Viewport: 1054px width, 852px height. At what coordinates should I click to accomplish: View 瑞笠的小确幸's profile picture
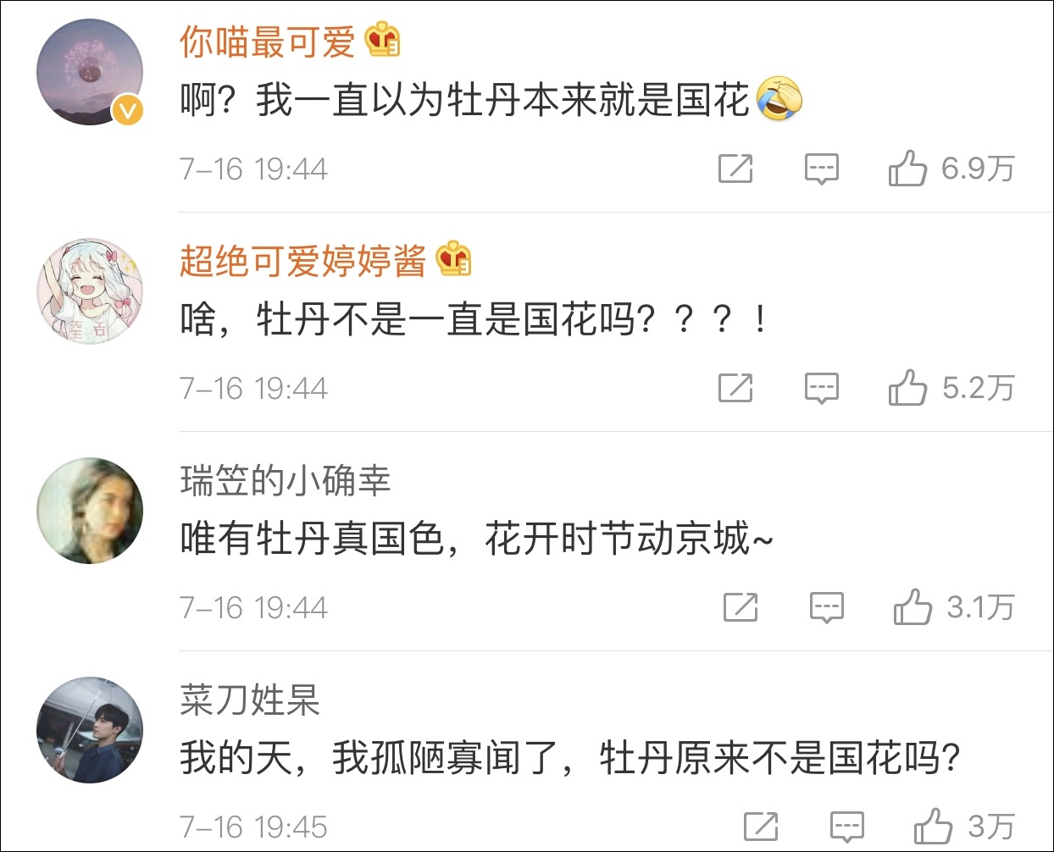pos(90,511)
